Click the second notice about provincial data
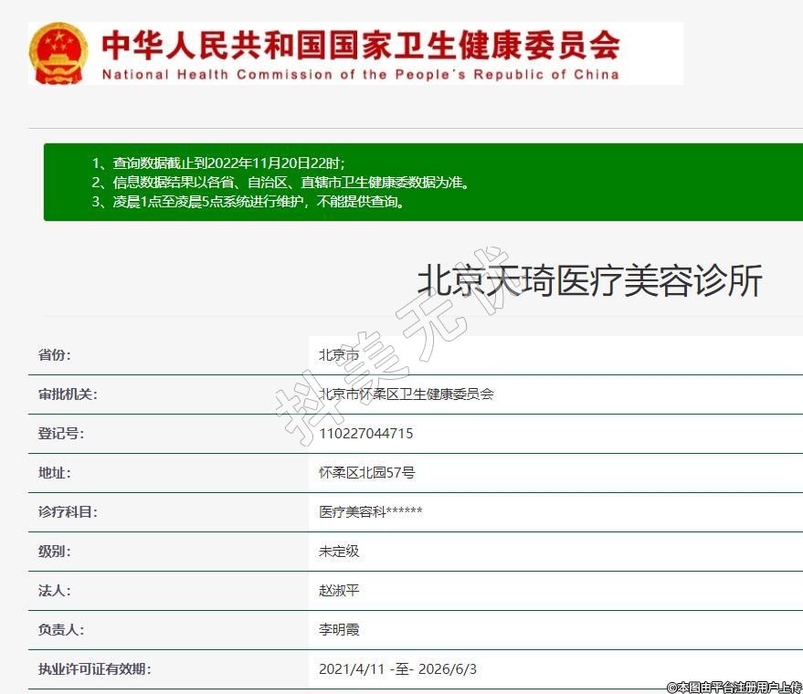803x694 pixels. coord(280,182)
